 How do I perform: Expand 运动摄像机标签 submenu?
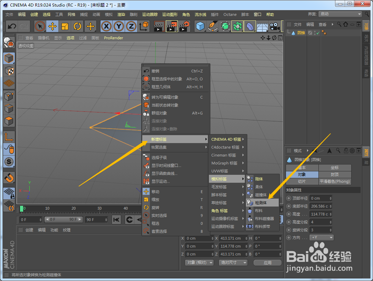click(227, 219)
